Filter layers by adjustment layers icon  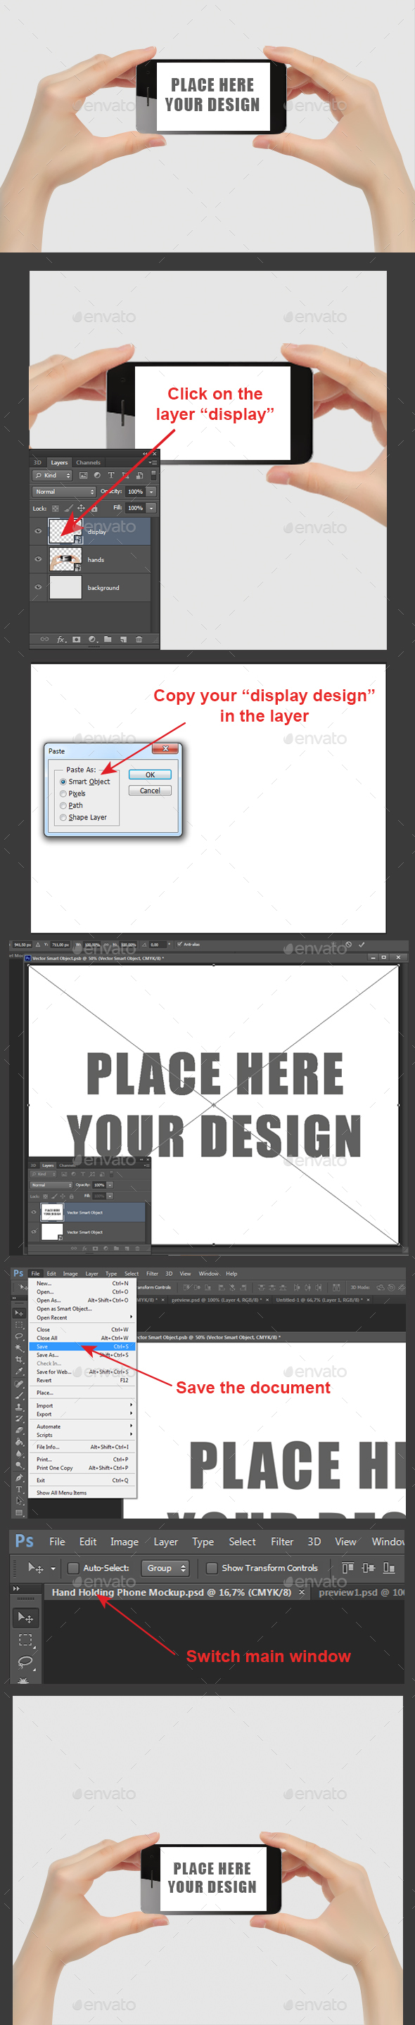coord(98,475)
